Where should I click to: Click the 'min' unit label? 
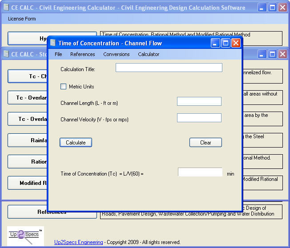(230, 174)
